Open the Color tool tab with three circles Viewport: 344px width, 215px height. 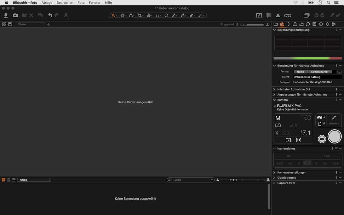[295, 24]
